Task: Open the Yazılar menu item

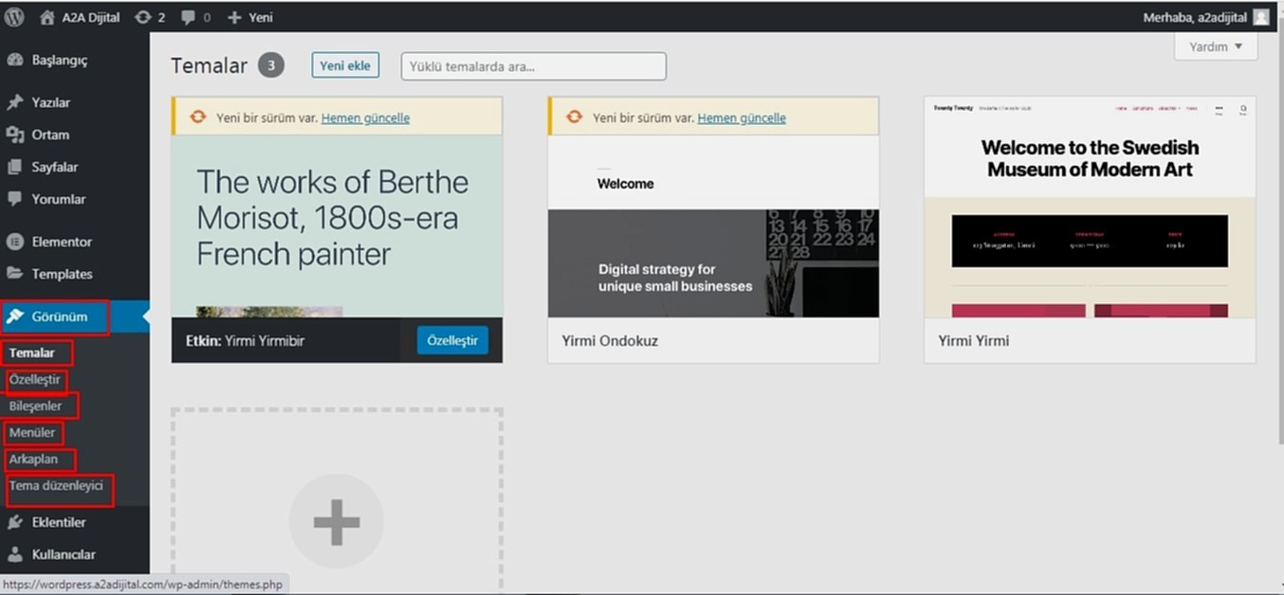Action: [74, 102]
